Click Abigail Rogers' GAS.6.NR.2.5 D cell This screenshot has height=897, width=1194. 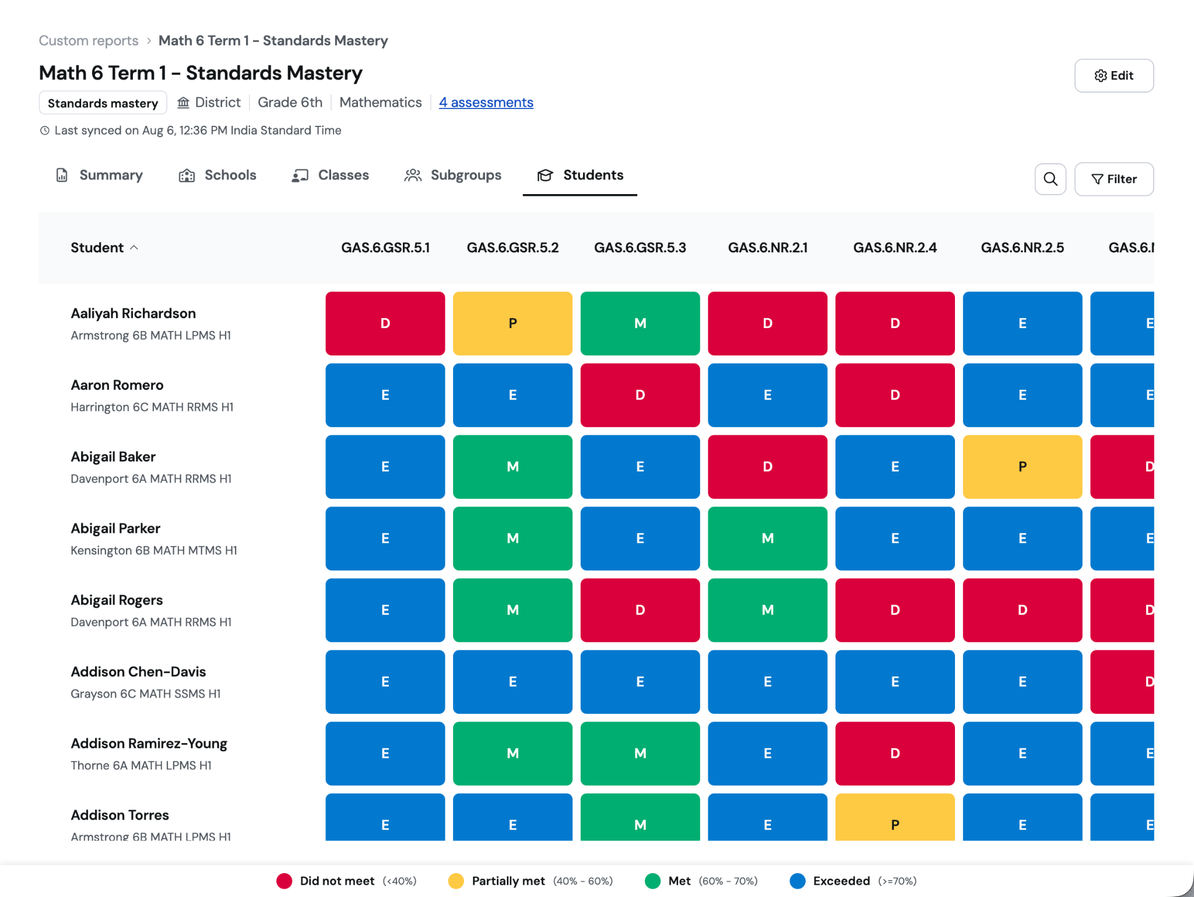click(1023, 610)
